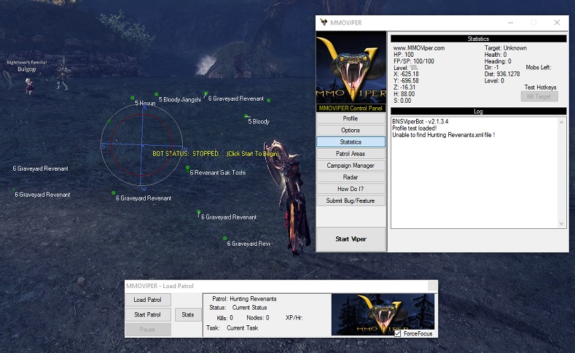575x353 pixels.
Task: Close the MMOVIPER Load Patrol window
Action: tap(433, 286)
